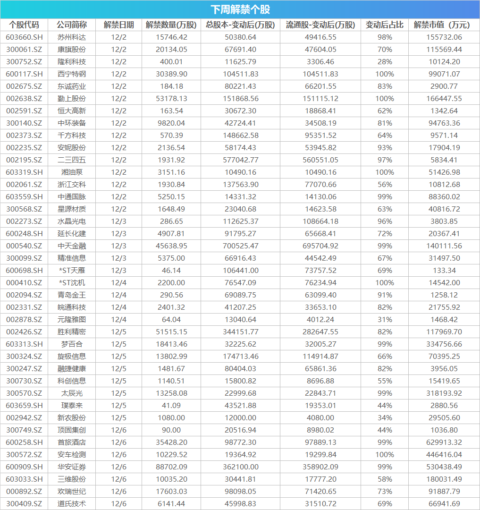Select company name 道氏技术
The image size is (480, 510).
(x=72, y=504)
